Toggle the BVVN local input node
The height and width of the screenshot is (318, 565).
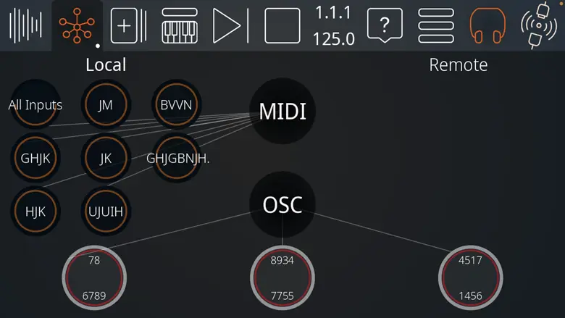coord(176,104)
